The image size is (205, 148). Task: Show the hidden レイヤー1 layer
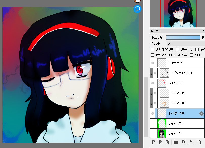(153, 133)
